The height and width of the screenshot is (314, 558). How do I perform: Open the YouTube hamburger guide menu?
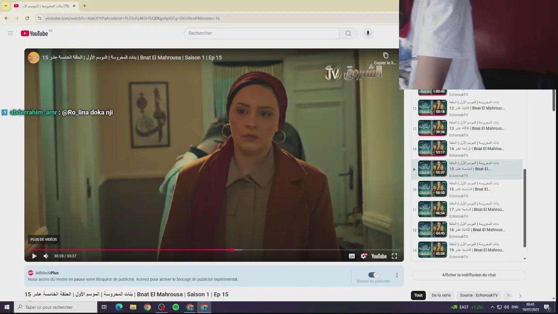[x=10, y=33]
